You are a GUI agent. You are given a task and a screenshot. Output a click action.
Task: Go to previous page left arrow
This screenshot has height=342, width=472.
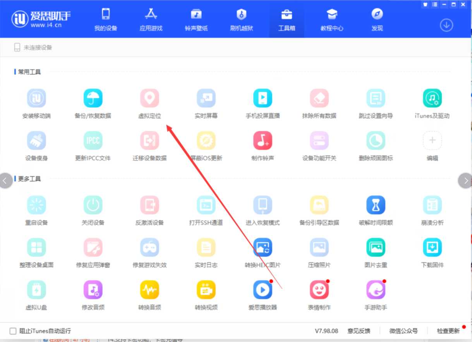5,181
